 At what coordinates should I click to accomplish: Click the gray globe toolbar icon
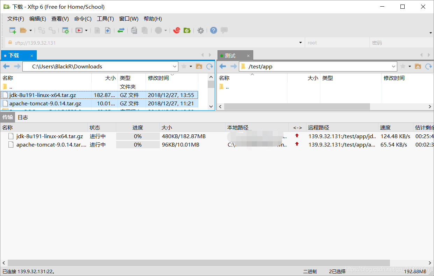pos(158,30)
